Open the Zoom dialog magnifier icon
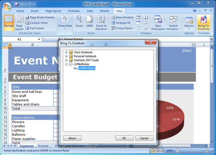The height and width of the screenshot is (155, 216). tap(79, 21)
